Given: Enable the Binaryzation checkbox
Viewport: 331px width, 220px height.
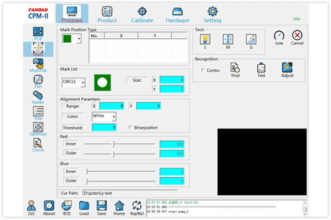Looking at the screenshot, I should (x=130, y=127).
